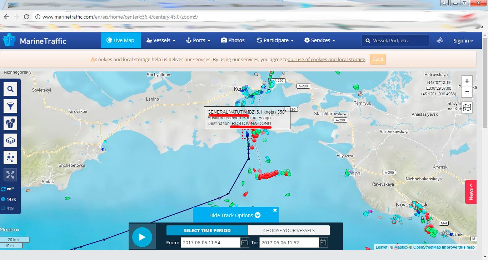Click the Vityazevo town label
The height and width of the screenshot is (260, 488).
(x=345, y=156)
